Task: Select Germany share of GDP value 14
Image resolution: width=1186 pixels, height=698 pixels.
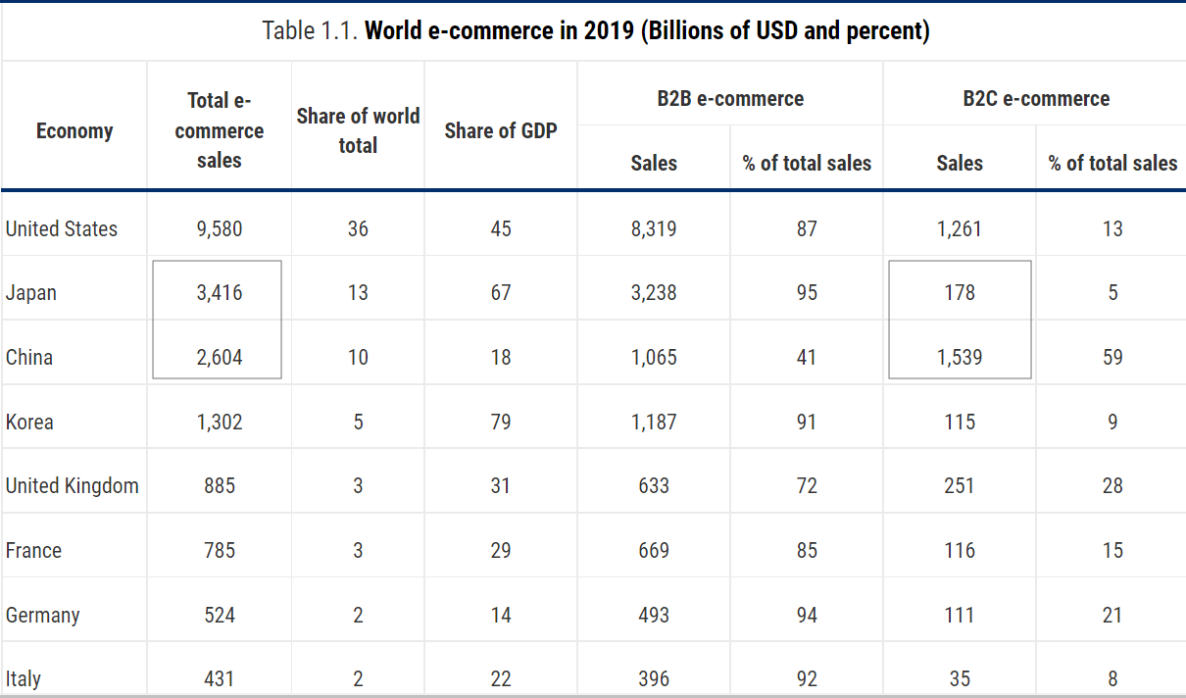Action: point(501,616)
